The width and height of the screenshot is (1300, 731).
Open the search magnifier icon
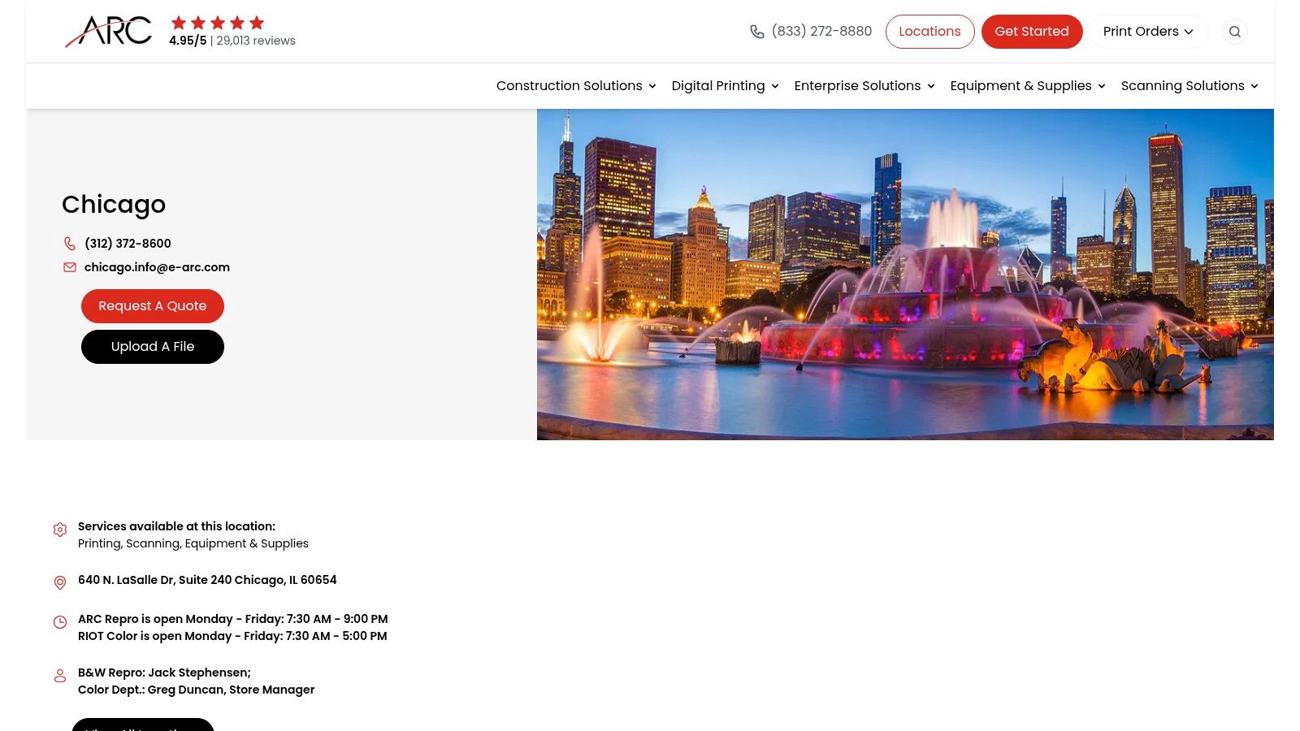point(1234,32)
